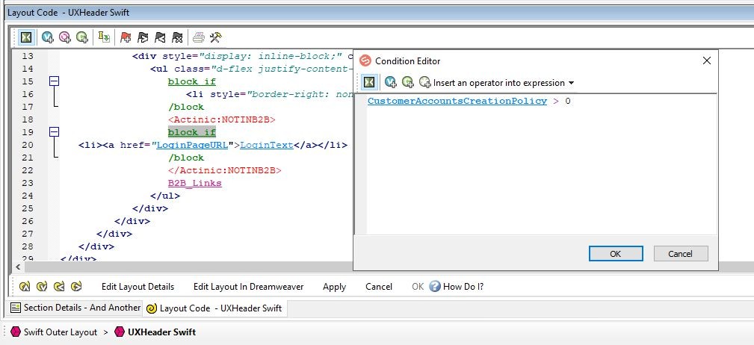Click the UXHeader Swift hexagon icon

[120, 332]
